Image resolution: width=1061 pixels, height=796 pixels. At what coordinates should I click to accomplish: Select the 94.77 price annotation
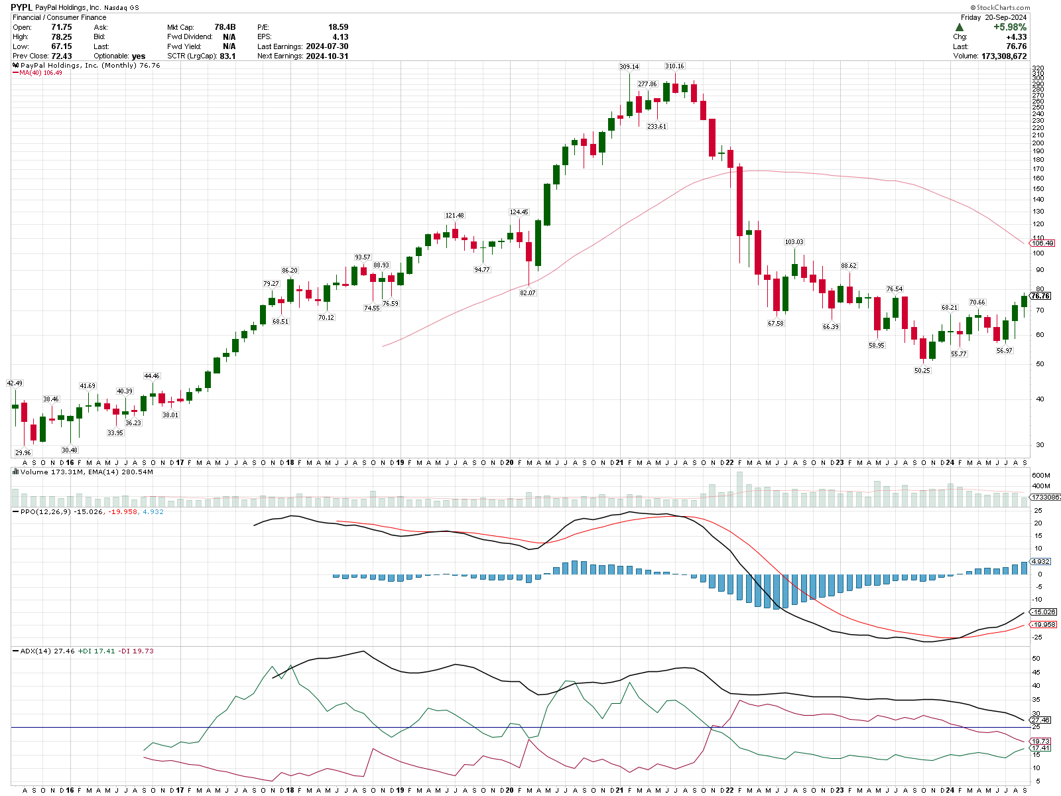(482, 270)
